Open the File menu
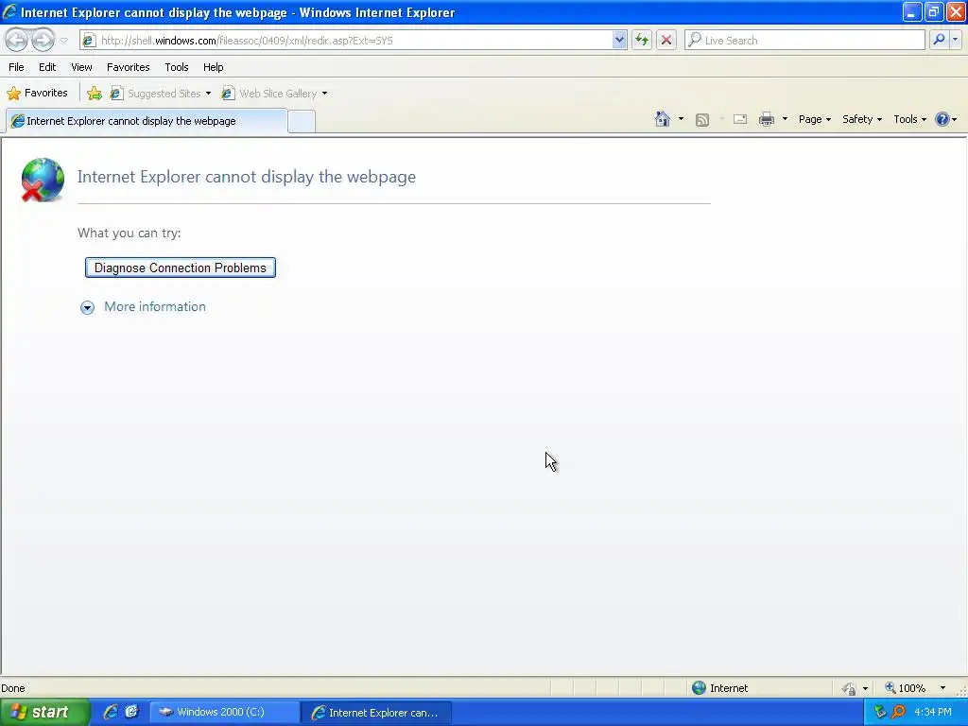This screenshot has height=726, width=968. 16,67
